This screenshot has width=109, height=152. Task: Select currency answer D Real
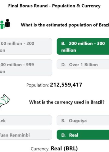[83, 135]
